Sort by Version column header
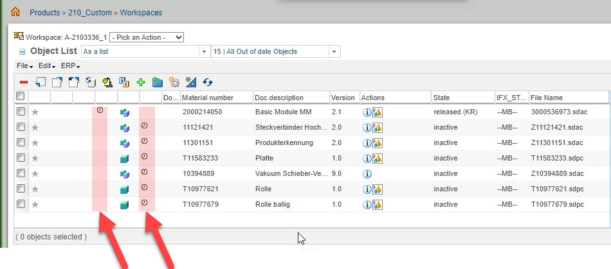Screen dimensions: 611x269 343,98
